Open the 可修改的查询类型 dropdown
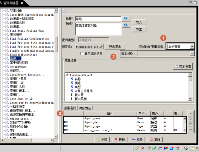 pos(192,47)
